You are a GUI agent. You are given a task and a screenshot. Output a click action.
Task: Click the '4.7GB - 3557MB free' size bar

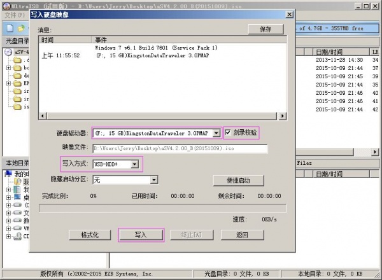point(337,28)
